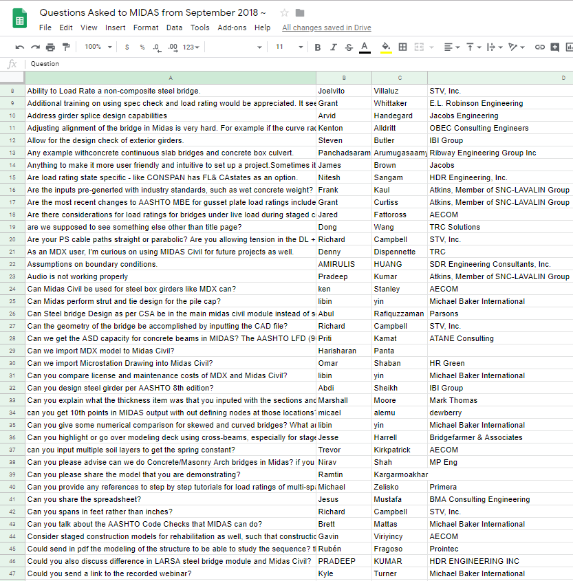Decrease decimal places
The width and height of the screenshot is (573, 581).
click(157, 47)
